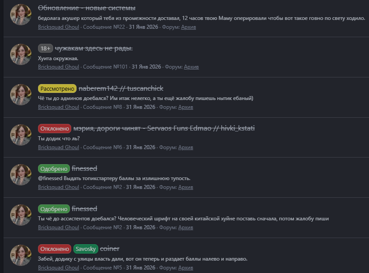369x273 pixels.
Task: Go to the Архив forum from message №22
Action: point(188,27)
